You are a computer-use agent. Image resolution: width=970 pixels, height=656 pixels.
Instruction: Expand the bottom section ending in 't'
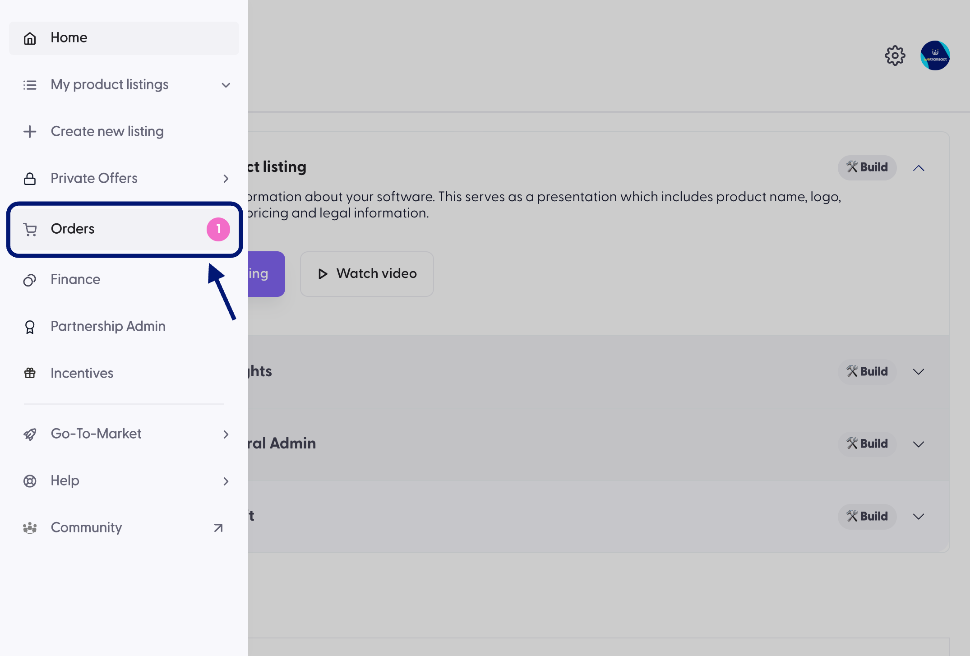[x=919, y=517]
